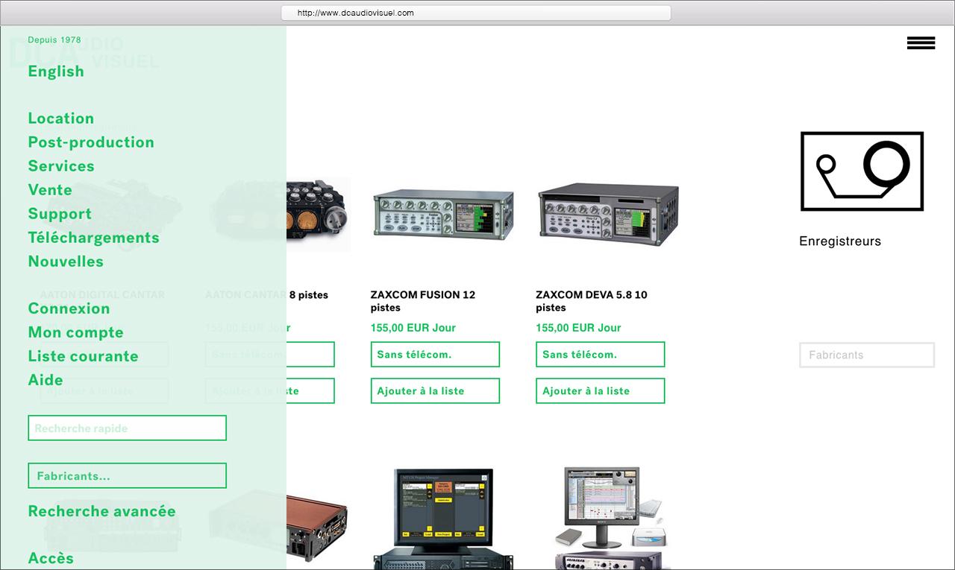
Task: Go to the Services section
Action: [61, 166]
